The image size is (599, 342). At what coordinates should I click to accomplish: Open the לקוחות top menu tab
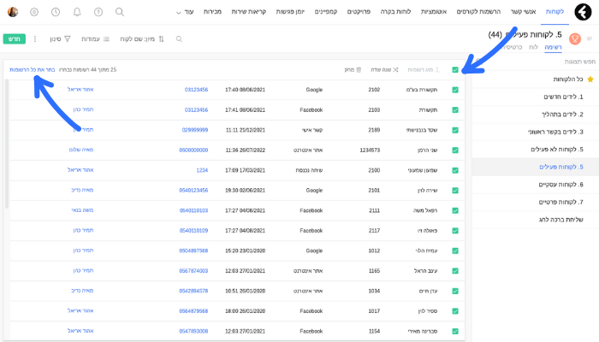click(555, 11)
